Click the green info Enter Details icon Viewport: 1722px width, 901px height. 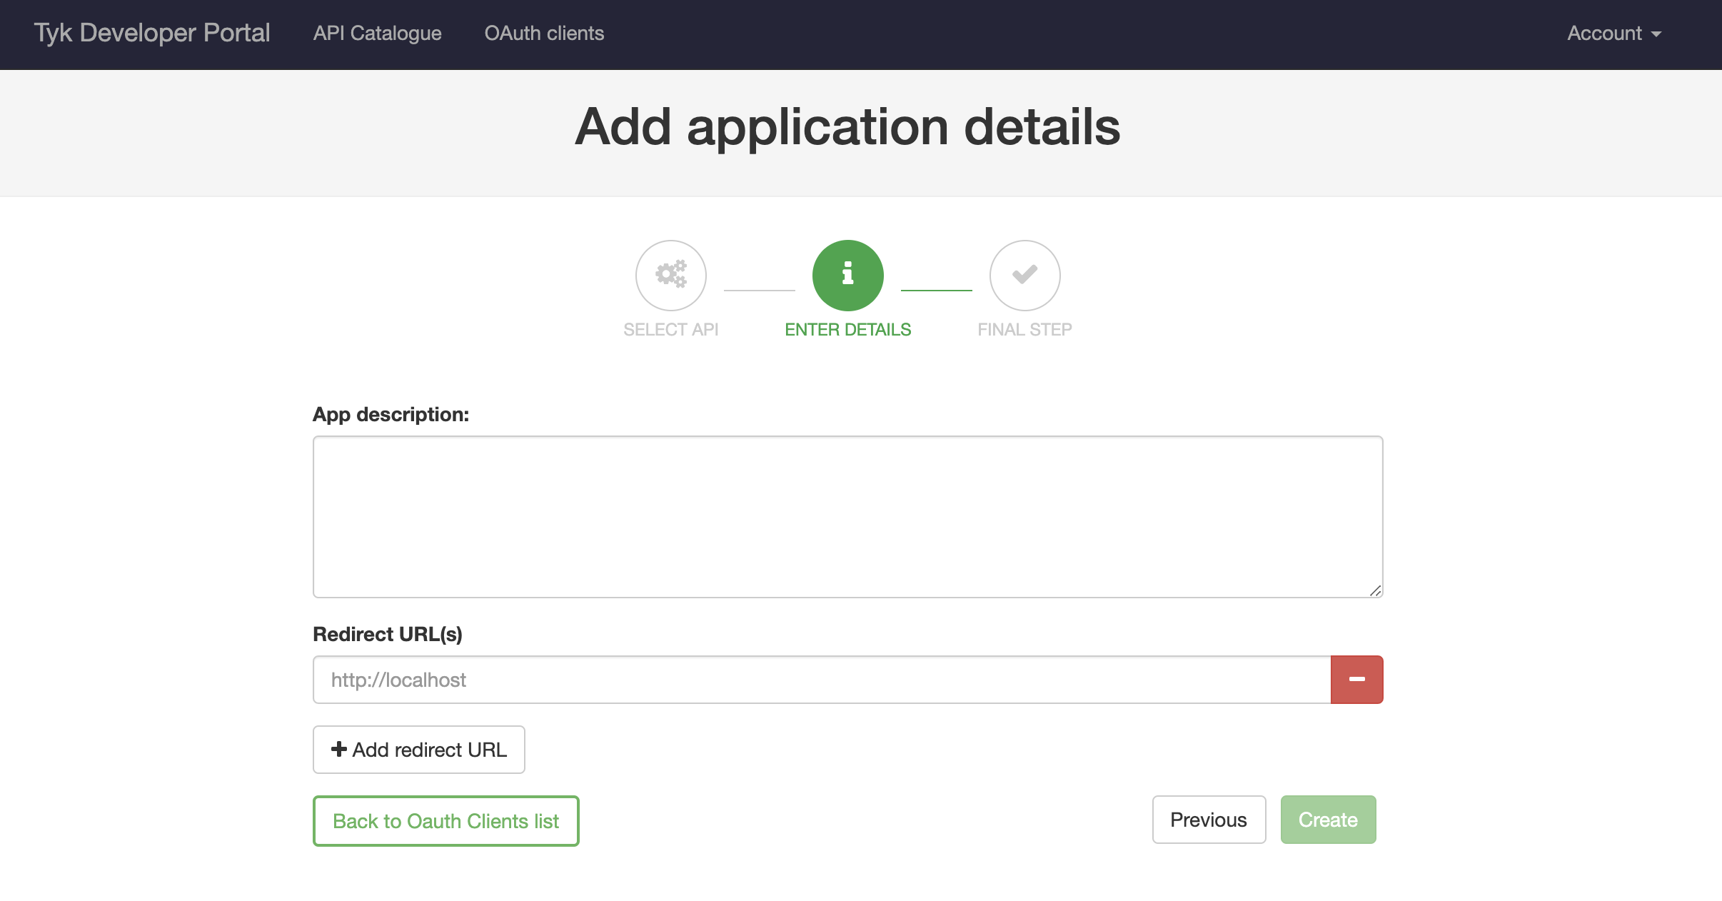(847, 275)
